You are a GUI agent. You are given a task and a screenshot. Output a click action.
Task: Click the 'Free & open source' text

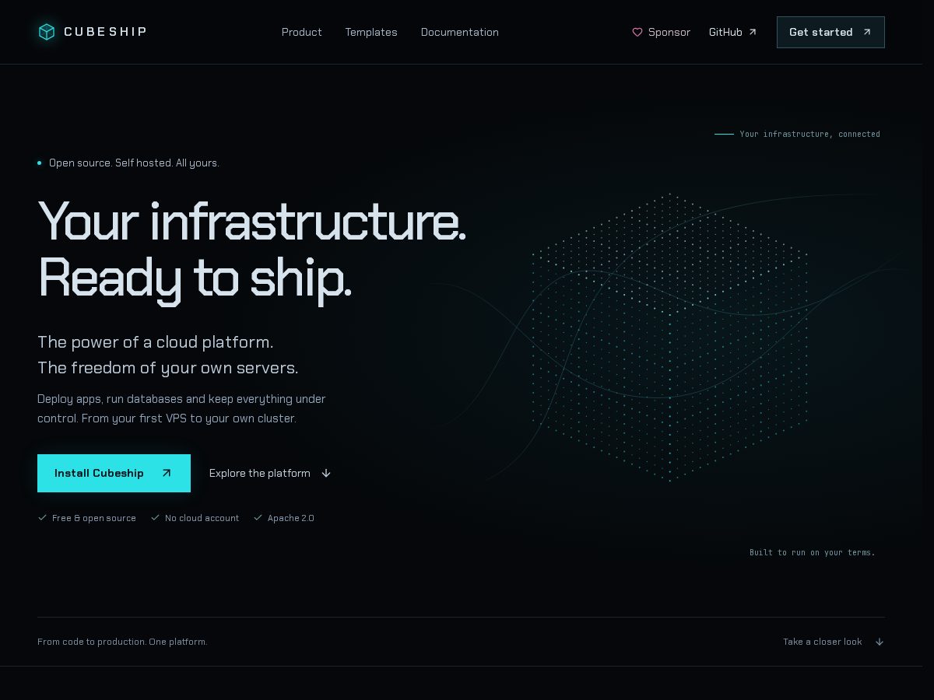click(94, 518)
